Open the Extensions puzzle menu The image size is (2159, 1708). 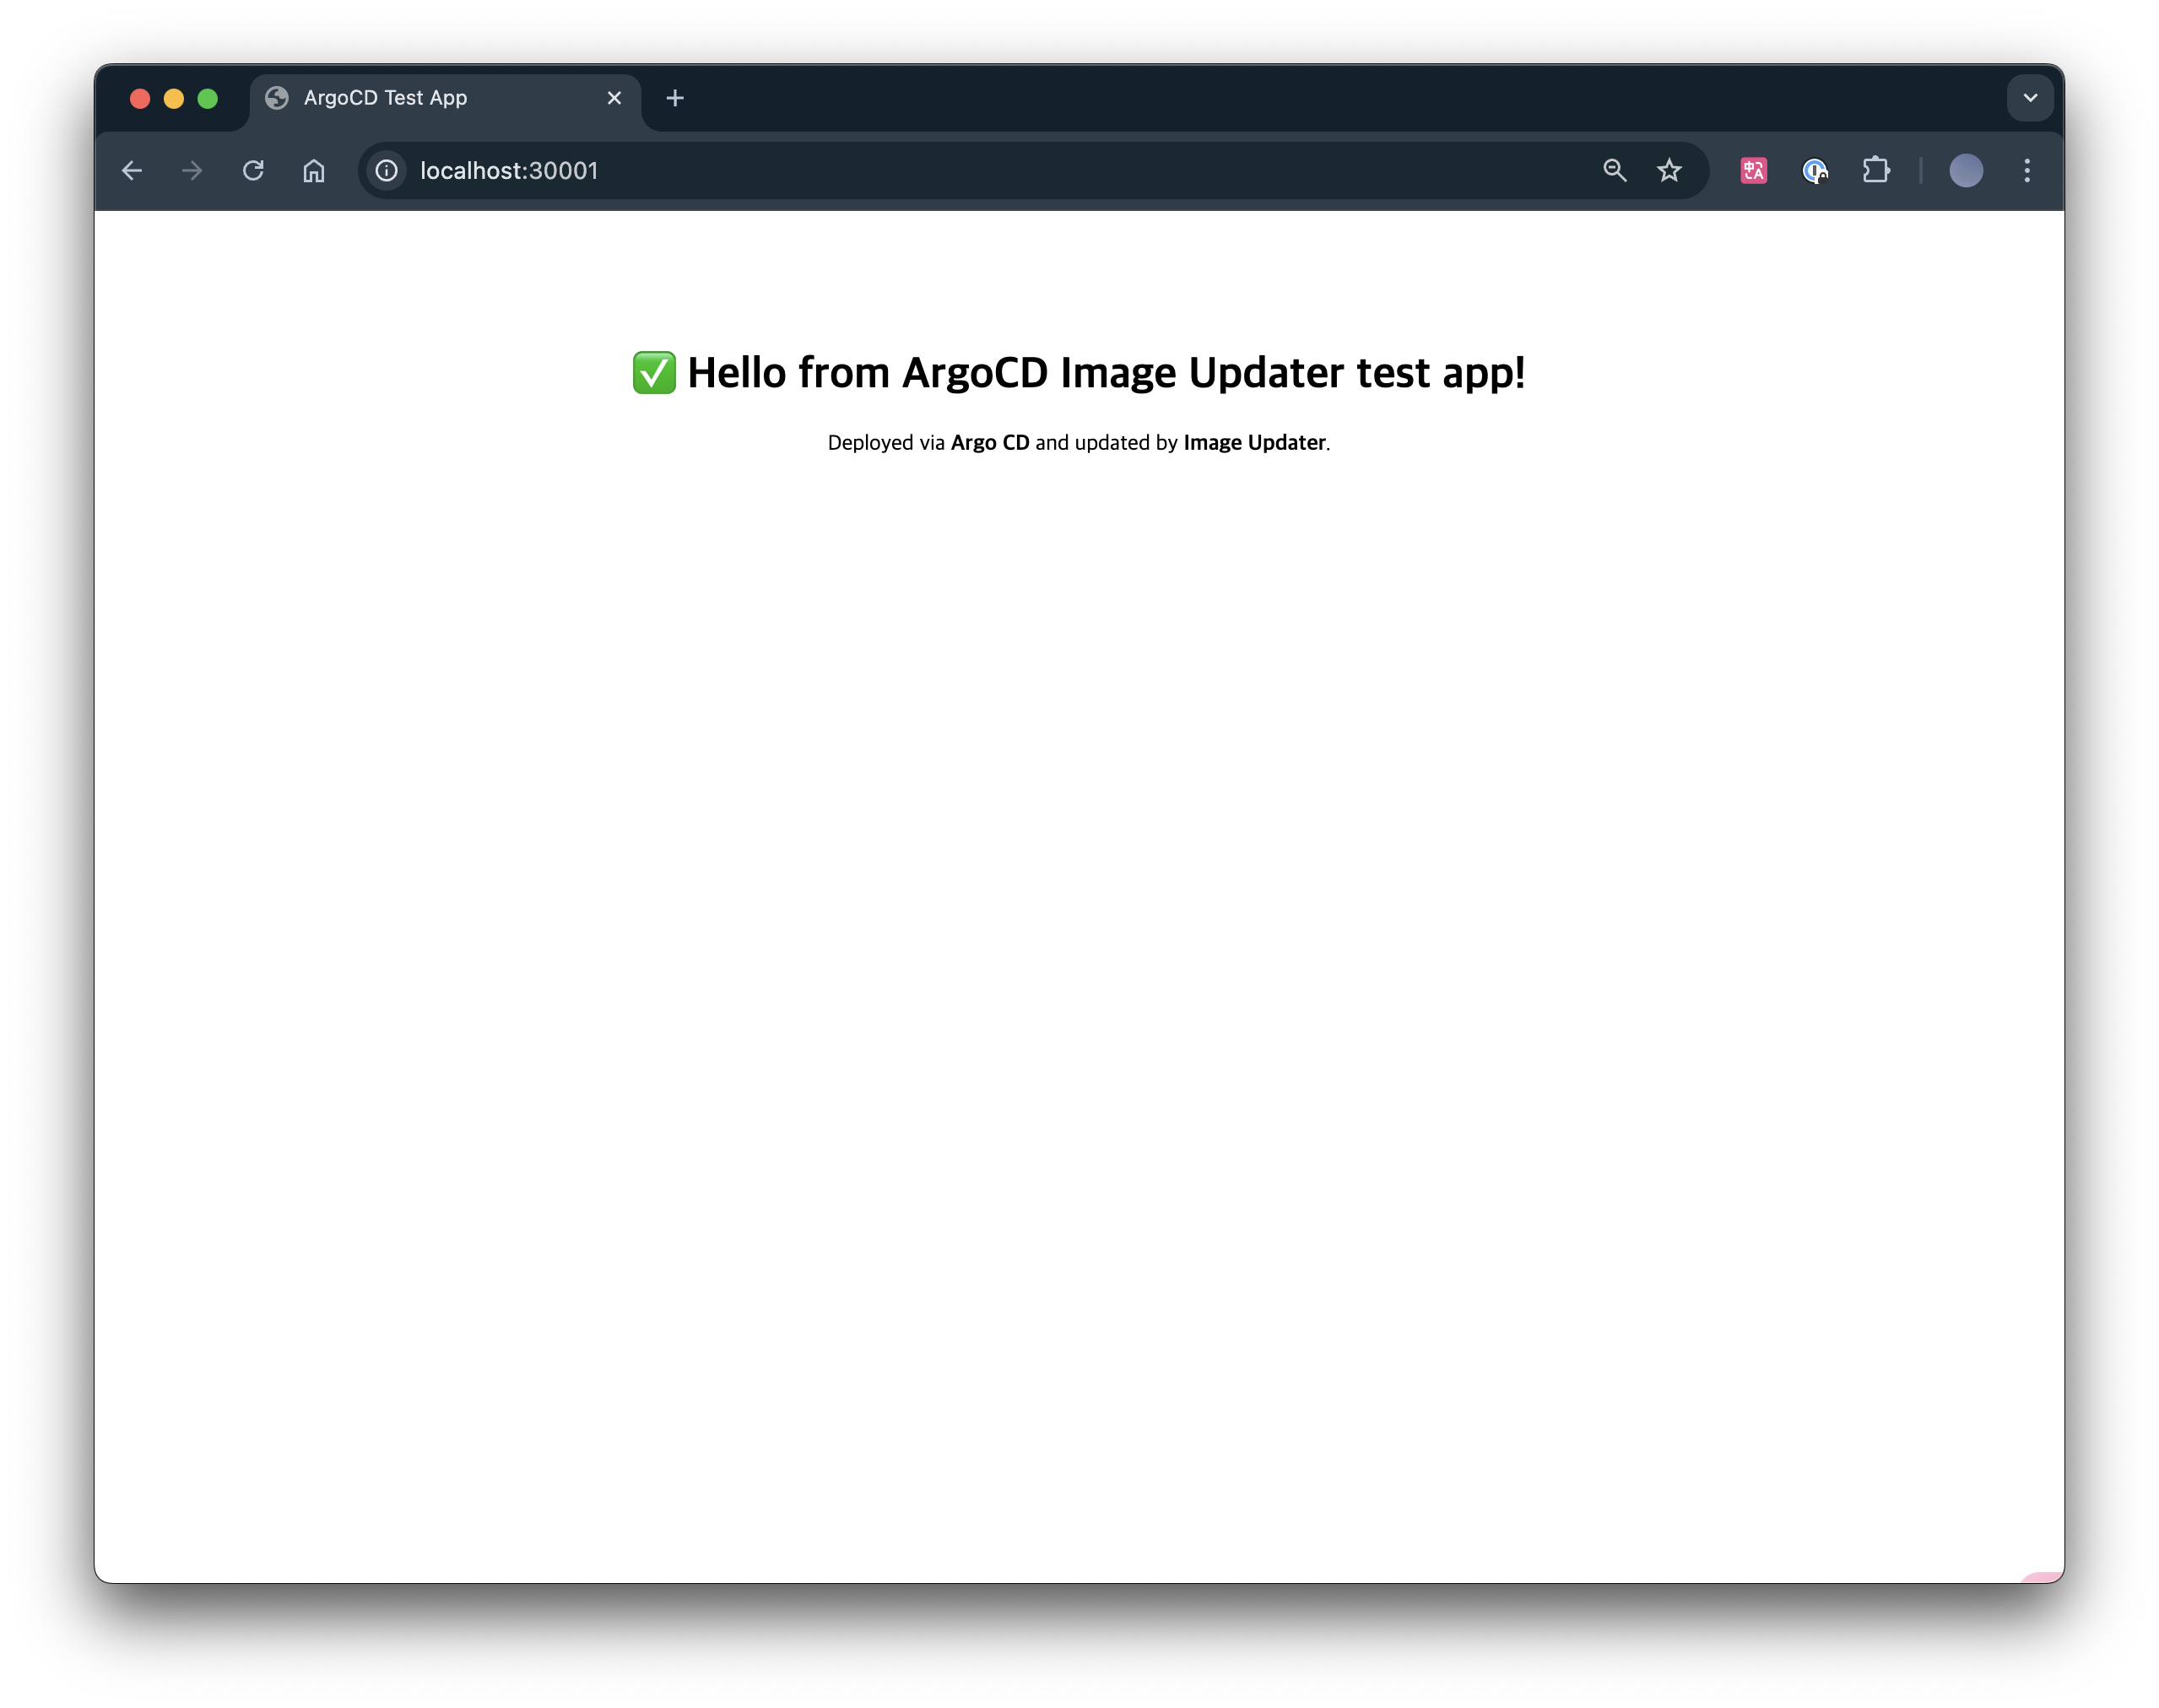pyautogui.click(x=1876, y=171)
